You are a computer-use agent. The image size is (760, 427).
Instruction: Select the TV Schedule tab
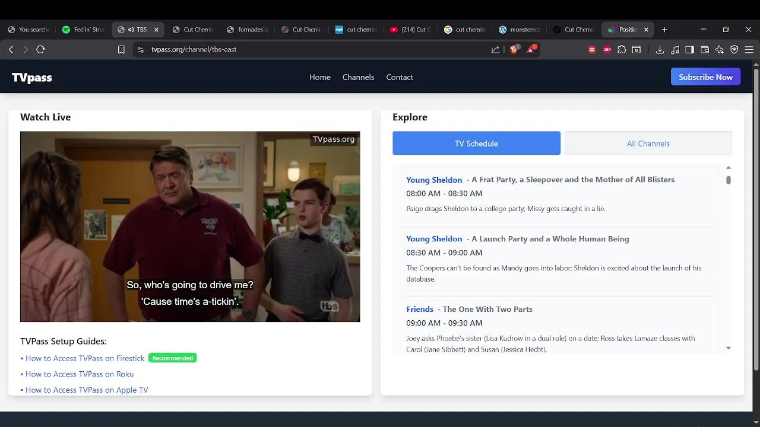coord(476,144)
